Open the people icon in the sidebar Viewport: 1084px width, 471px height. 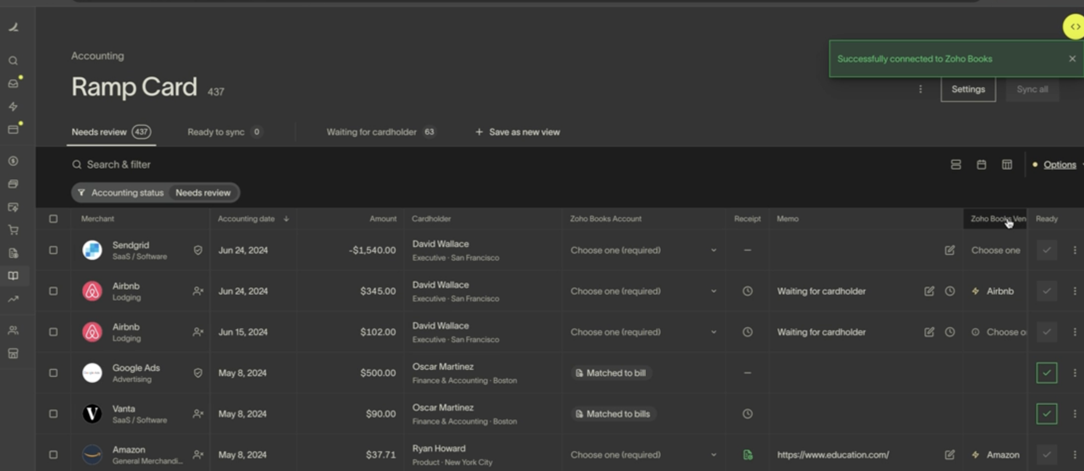tap(13, 330)
